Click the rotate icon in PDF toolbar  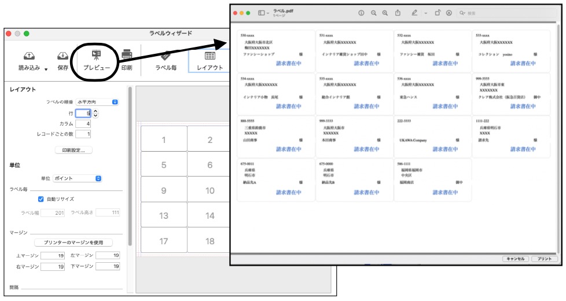(x=438, y=13)
